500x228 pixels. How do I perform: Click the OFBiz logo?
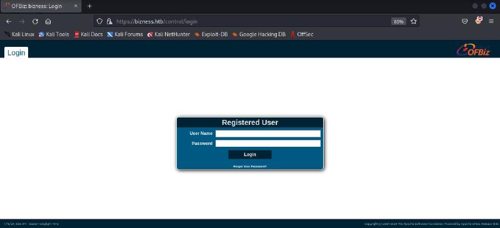coord(473,51)
